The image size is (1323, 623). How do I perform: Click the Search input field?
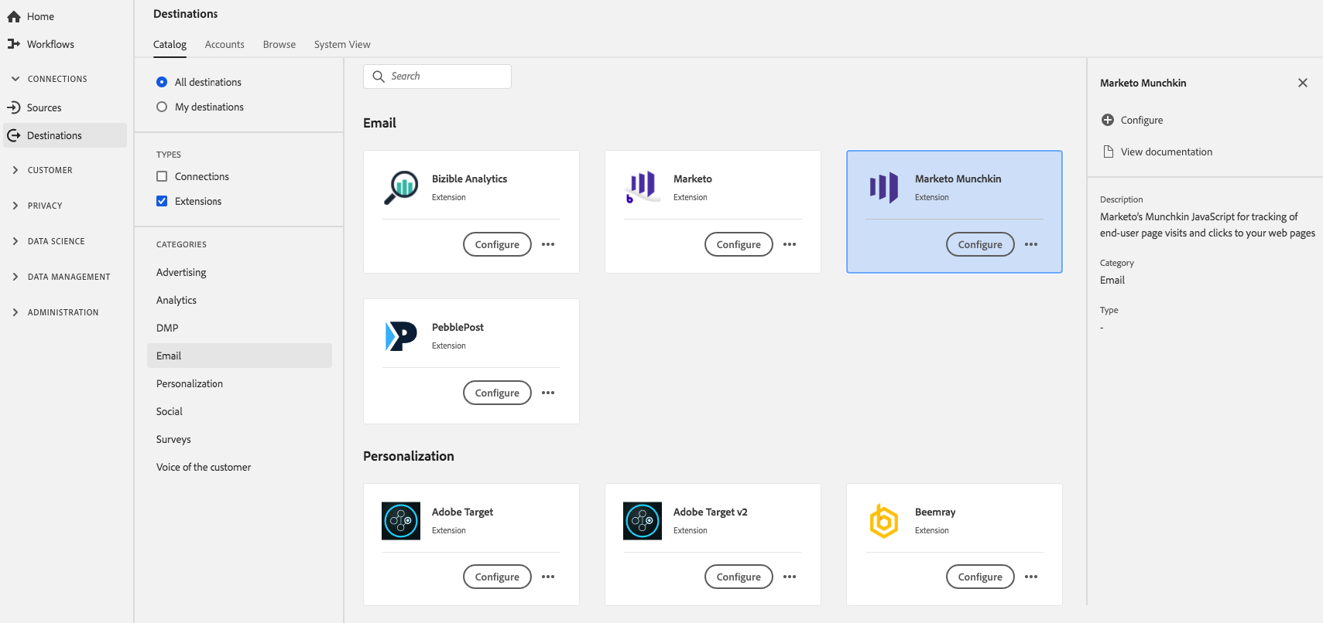437,77
